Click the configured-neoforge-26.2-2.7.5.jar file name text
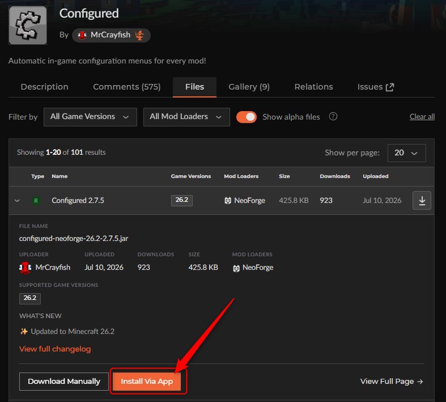This screenshot has width=446, height=402. (x=73, y=238)
